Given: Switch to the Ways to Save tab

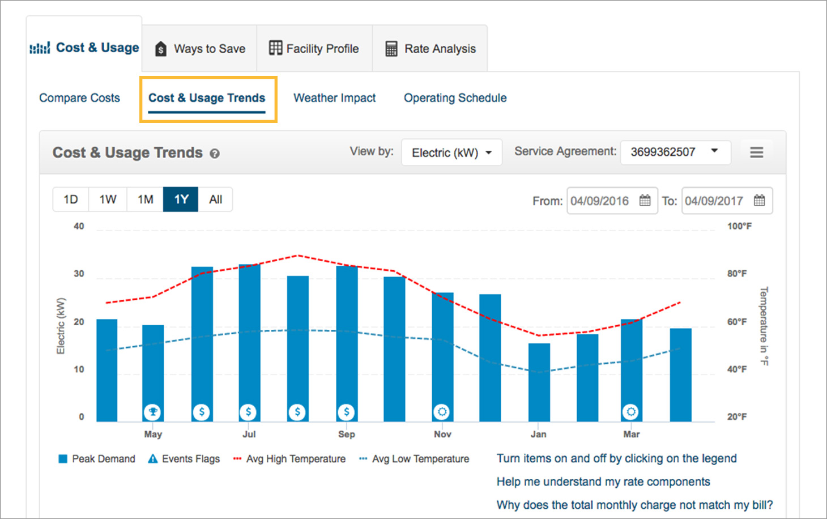Looking at the screenshot, I should [200, 49].
